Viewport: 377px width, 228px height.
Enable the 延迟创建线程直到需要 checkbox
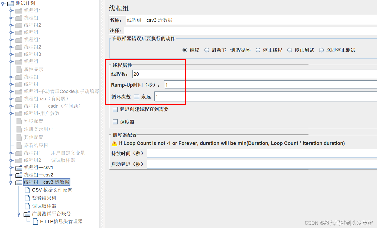click(115, 109)
